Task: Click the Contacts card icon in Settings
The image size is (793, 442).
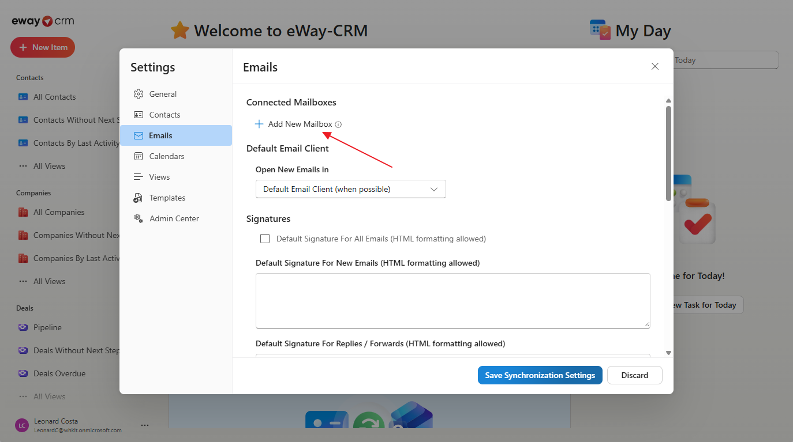Action: (139, 115)
